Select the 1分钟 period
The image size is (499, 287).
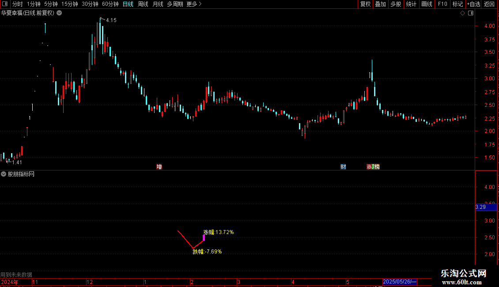coord(34,4)
